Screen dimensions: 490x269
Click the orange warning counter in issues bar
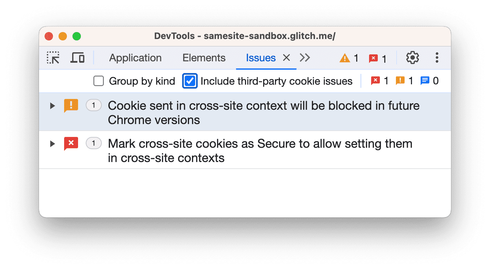tap(400, 80)
